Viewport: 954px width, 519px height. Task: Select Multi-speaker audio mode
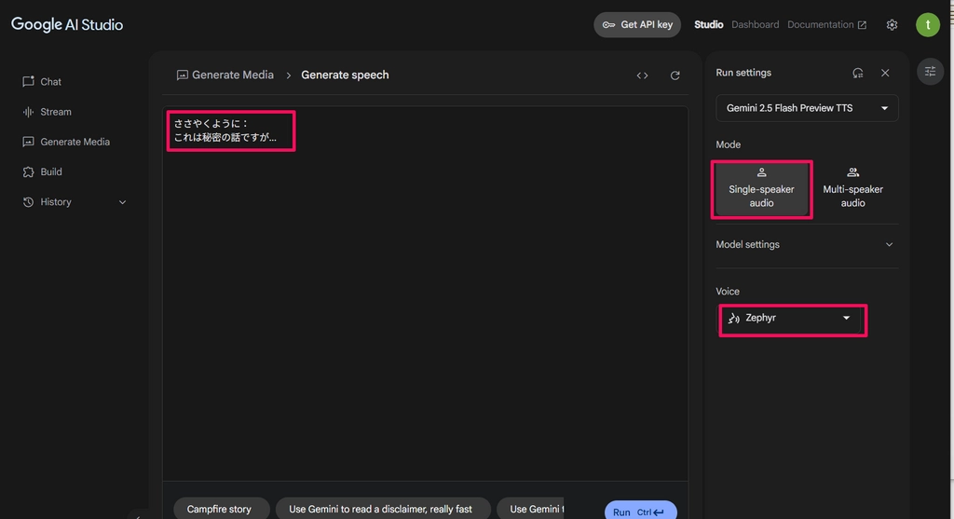coord(852,188)
